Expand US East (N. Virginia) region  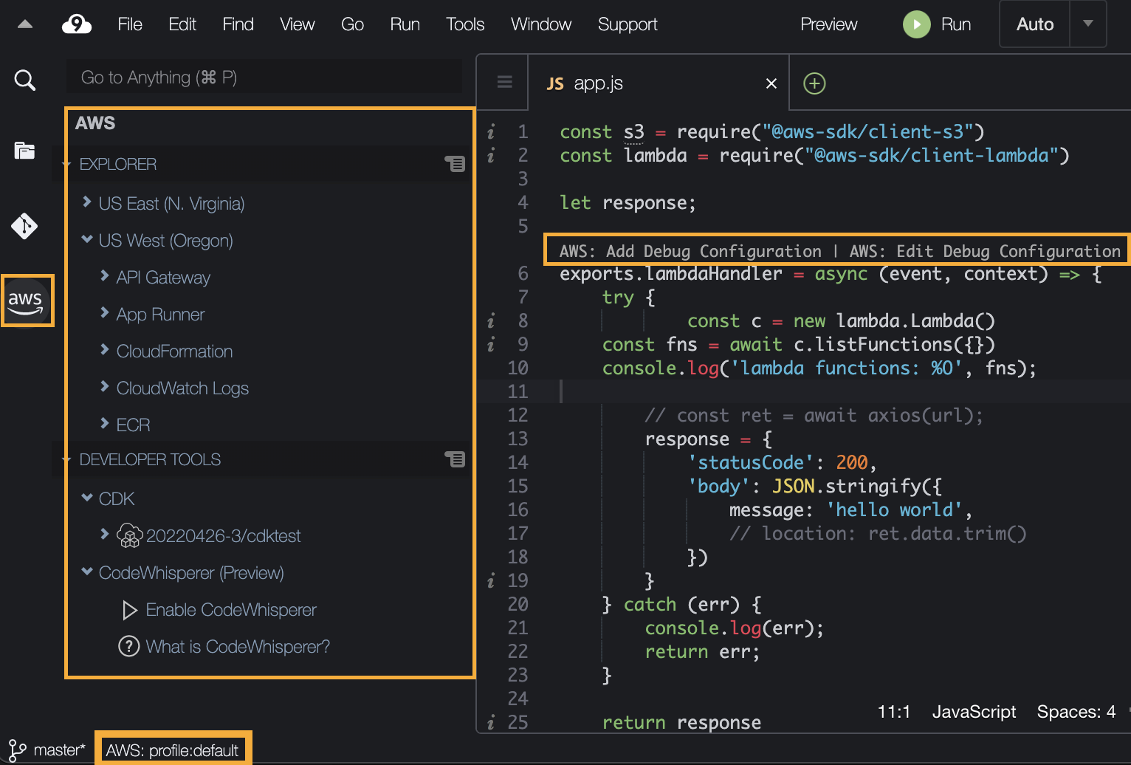point(87,202)
